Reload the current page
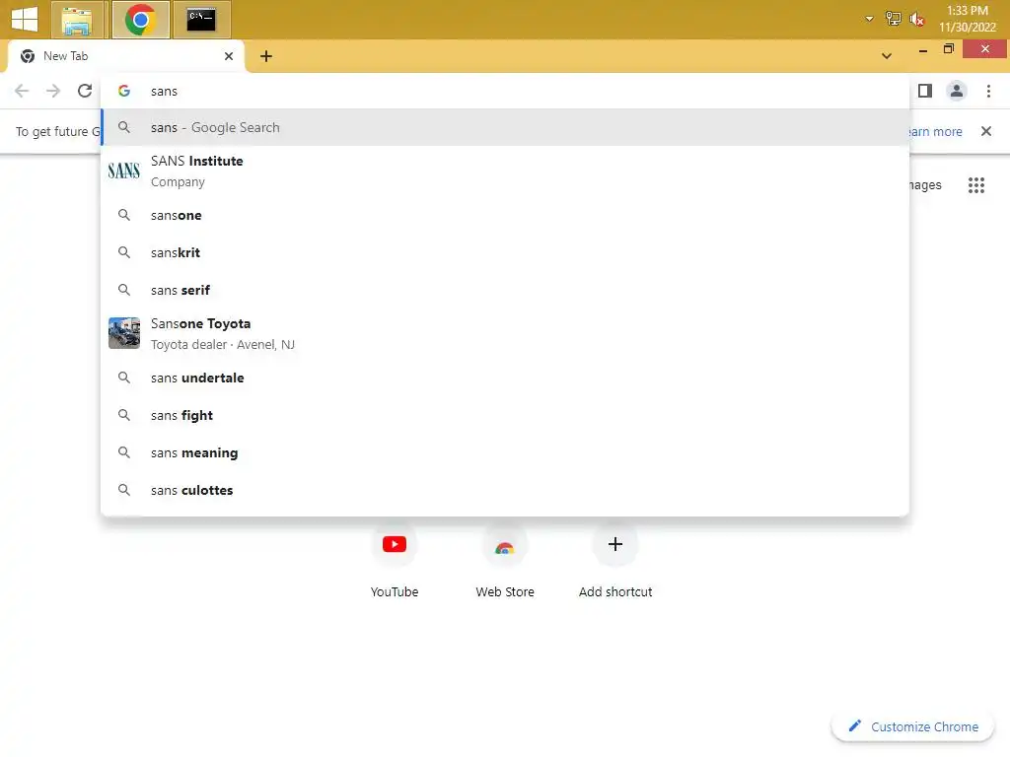This screenshot has width=1010, height=757. tap(85, 91)
